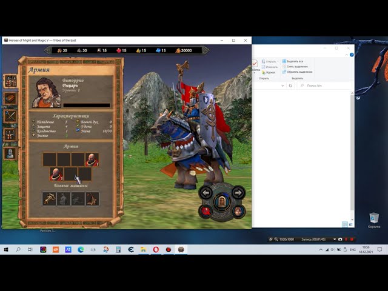This screenshot has height=291, width=388.
Task: Open the spellbook tab icon
Action: pyautogui.click(x=10, y=98)
